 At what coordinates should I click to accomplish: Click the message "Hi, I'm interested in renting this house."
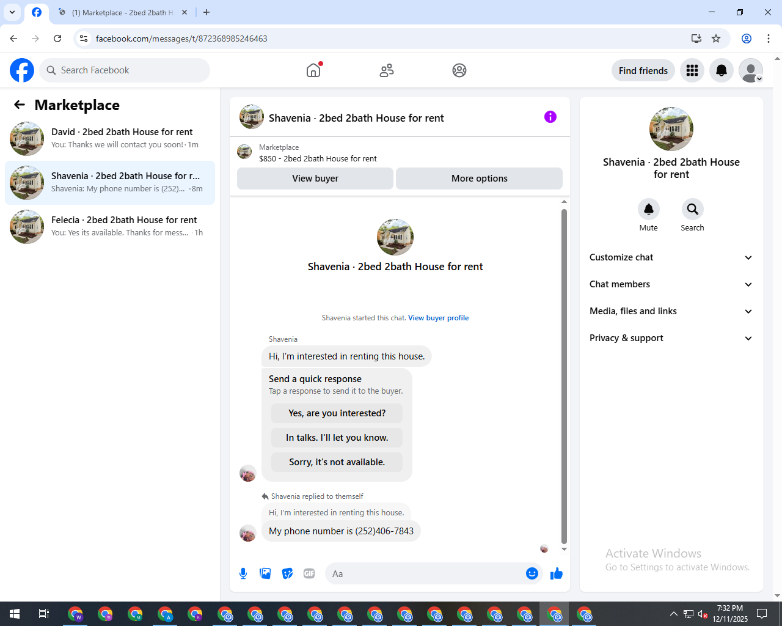[x=346, y=356]
